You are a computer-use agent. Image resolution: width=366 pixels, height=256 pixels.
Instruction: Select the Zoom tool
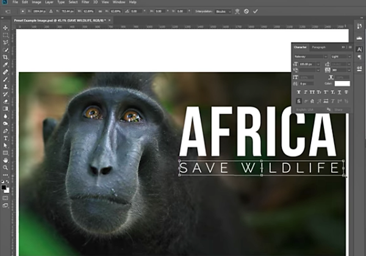[5, 167]
